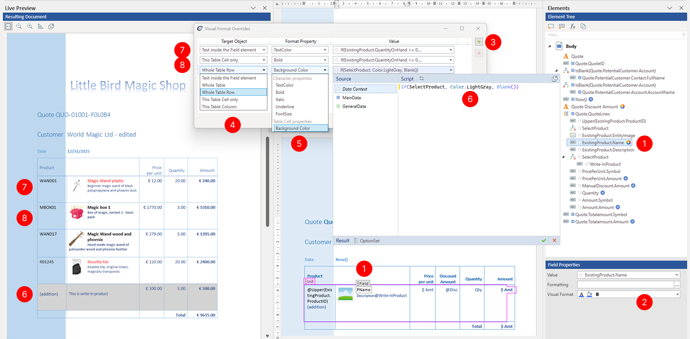690x339 pixels.
Task: Collapse the Body node in Element Tree
Action: coord(549,46)
